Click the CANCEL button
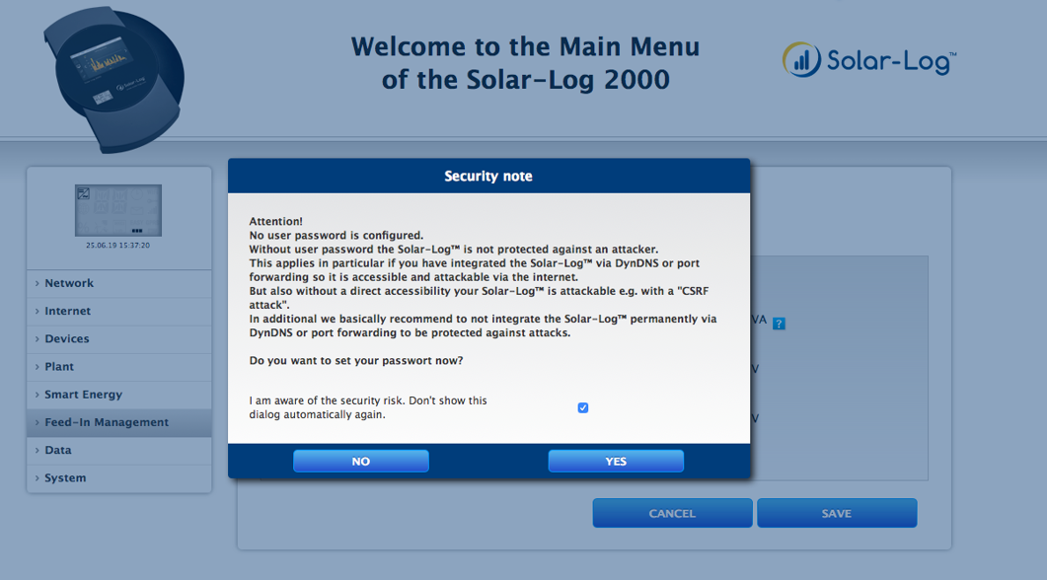Image resolution: width=1047 pixels, height=580 pixels. pyautogui.click(x=672, y=514)
